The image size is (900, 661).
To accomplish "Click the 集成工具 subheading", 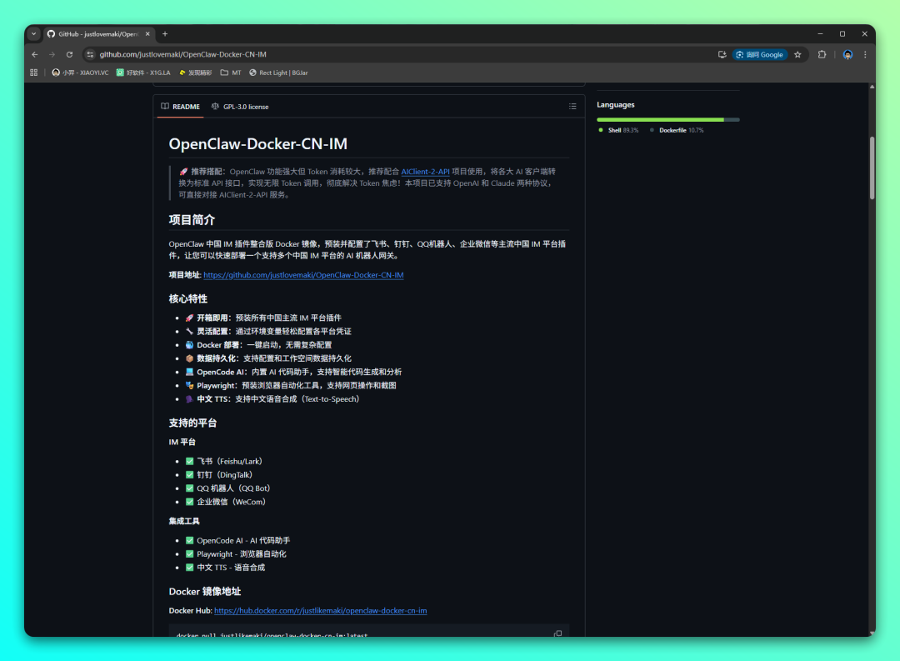I will pos(183,522).
